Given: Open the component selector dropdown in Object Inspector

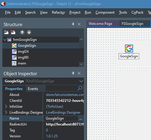Looking at the screenshot, I should point(81,81).
